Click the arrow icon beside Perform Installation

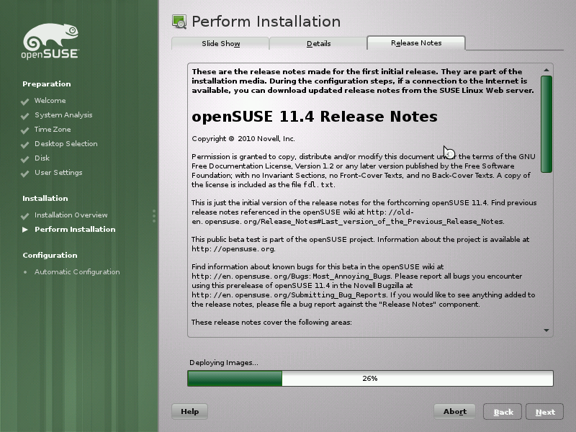tap(24, 229)
